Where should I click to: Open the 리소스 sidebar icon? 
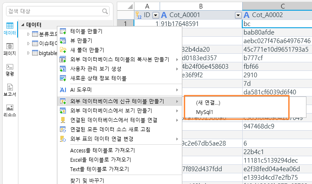pyautogui.click(x=10, y=111)
